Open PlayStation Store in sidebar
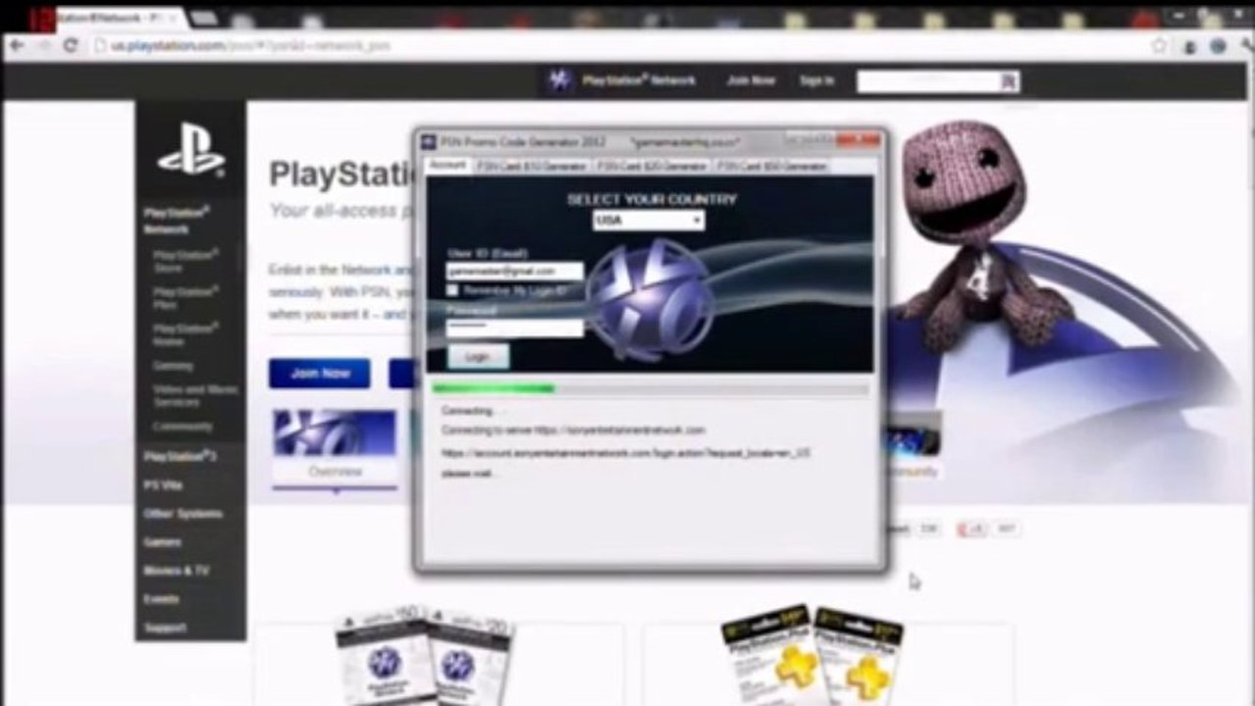Viewport: 1255px width, 706px height. (x=185, y=260)
